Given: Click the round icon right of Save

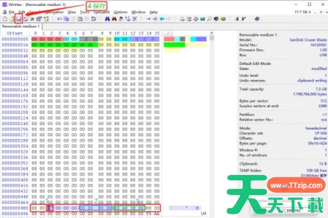Looking at the screenshot, I should coord(25,19).
